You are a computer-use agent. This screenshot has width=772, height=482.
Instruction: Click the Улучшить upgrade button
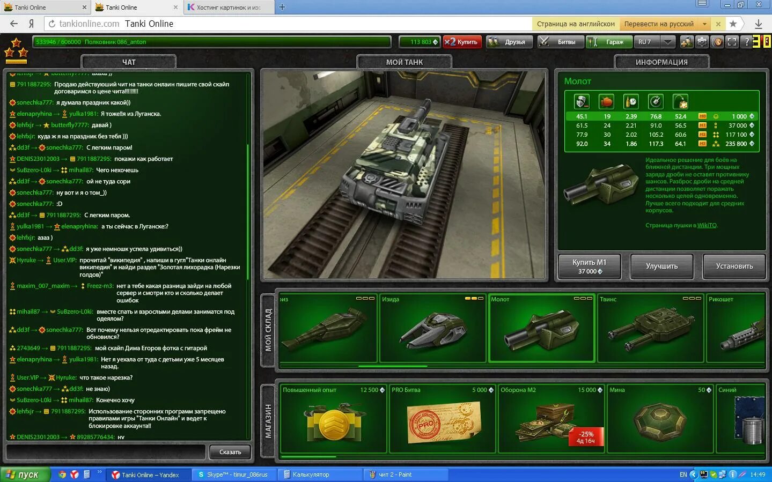click(661, 266)
